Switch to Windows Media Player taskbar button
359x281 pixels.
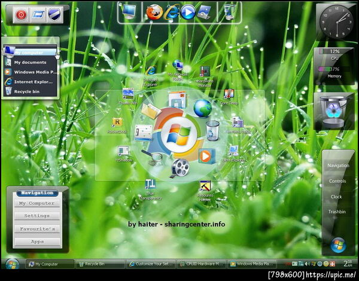(252, 264)
